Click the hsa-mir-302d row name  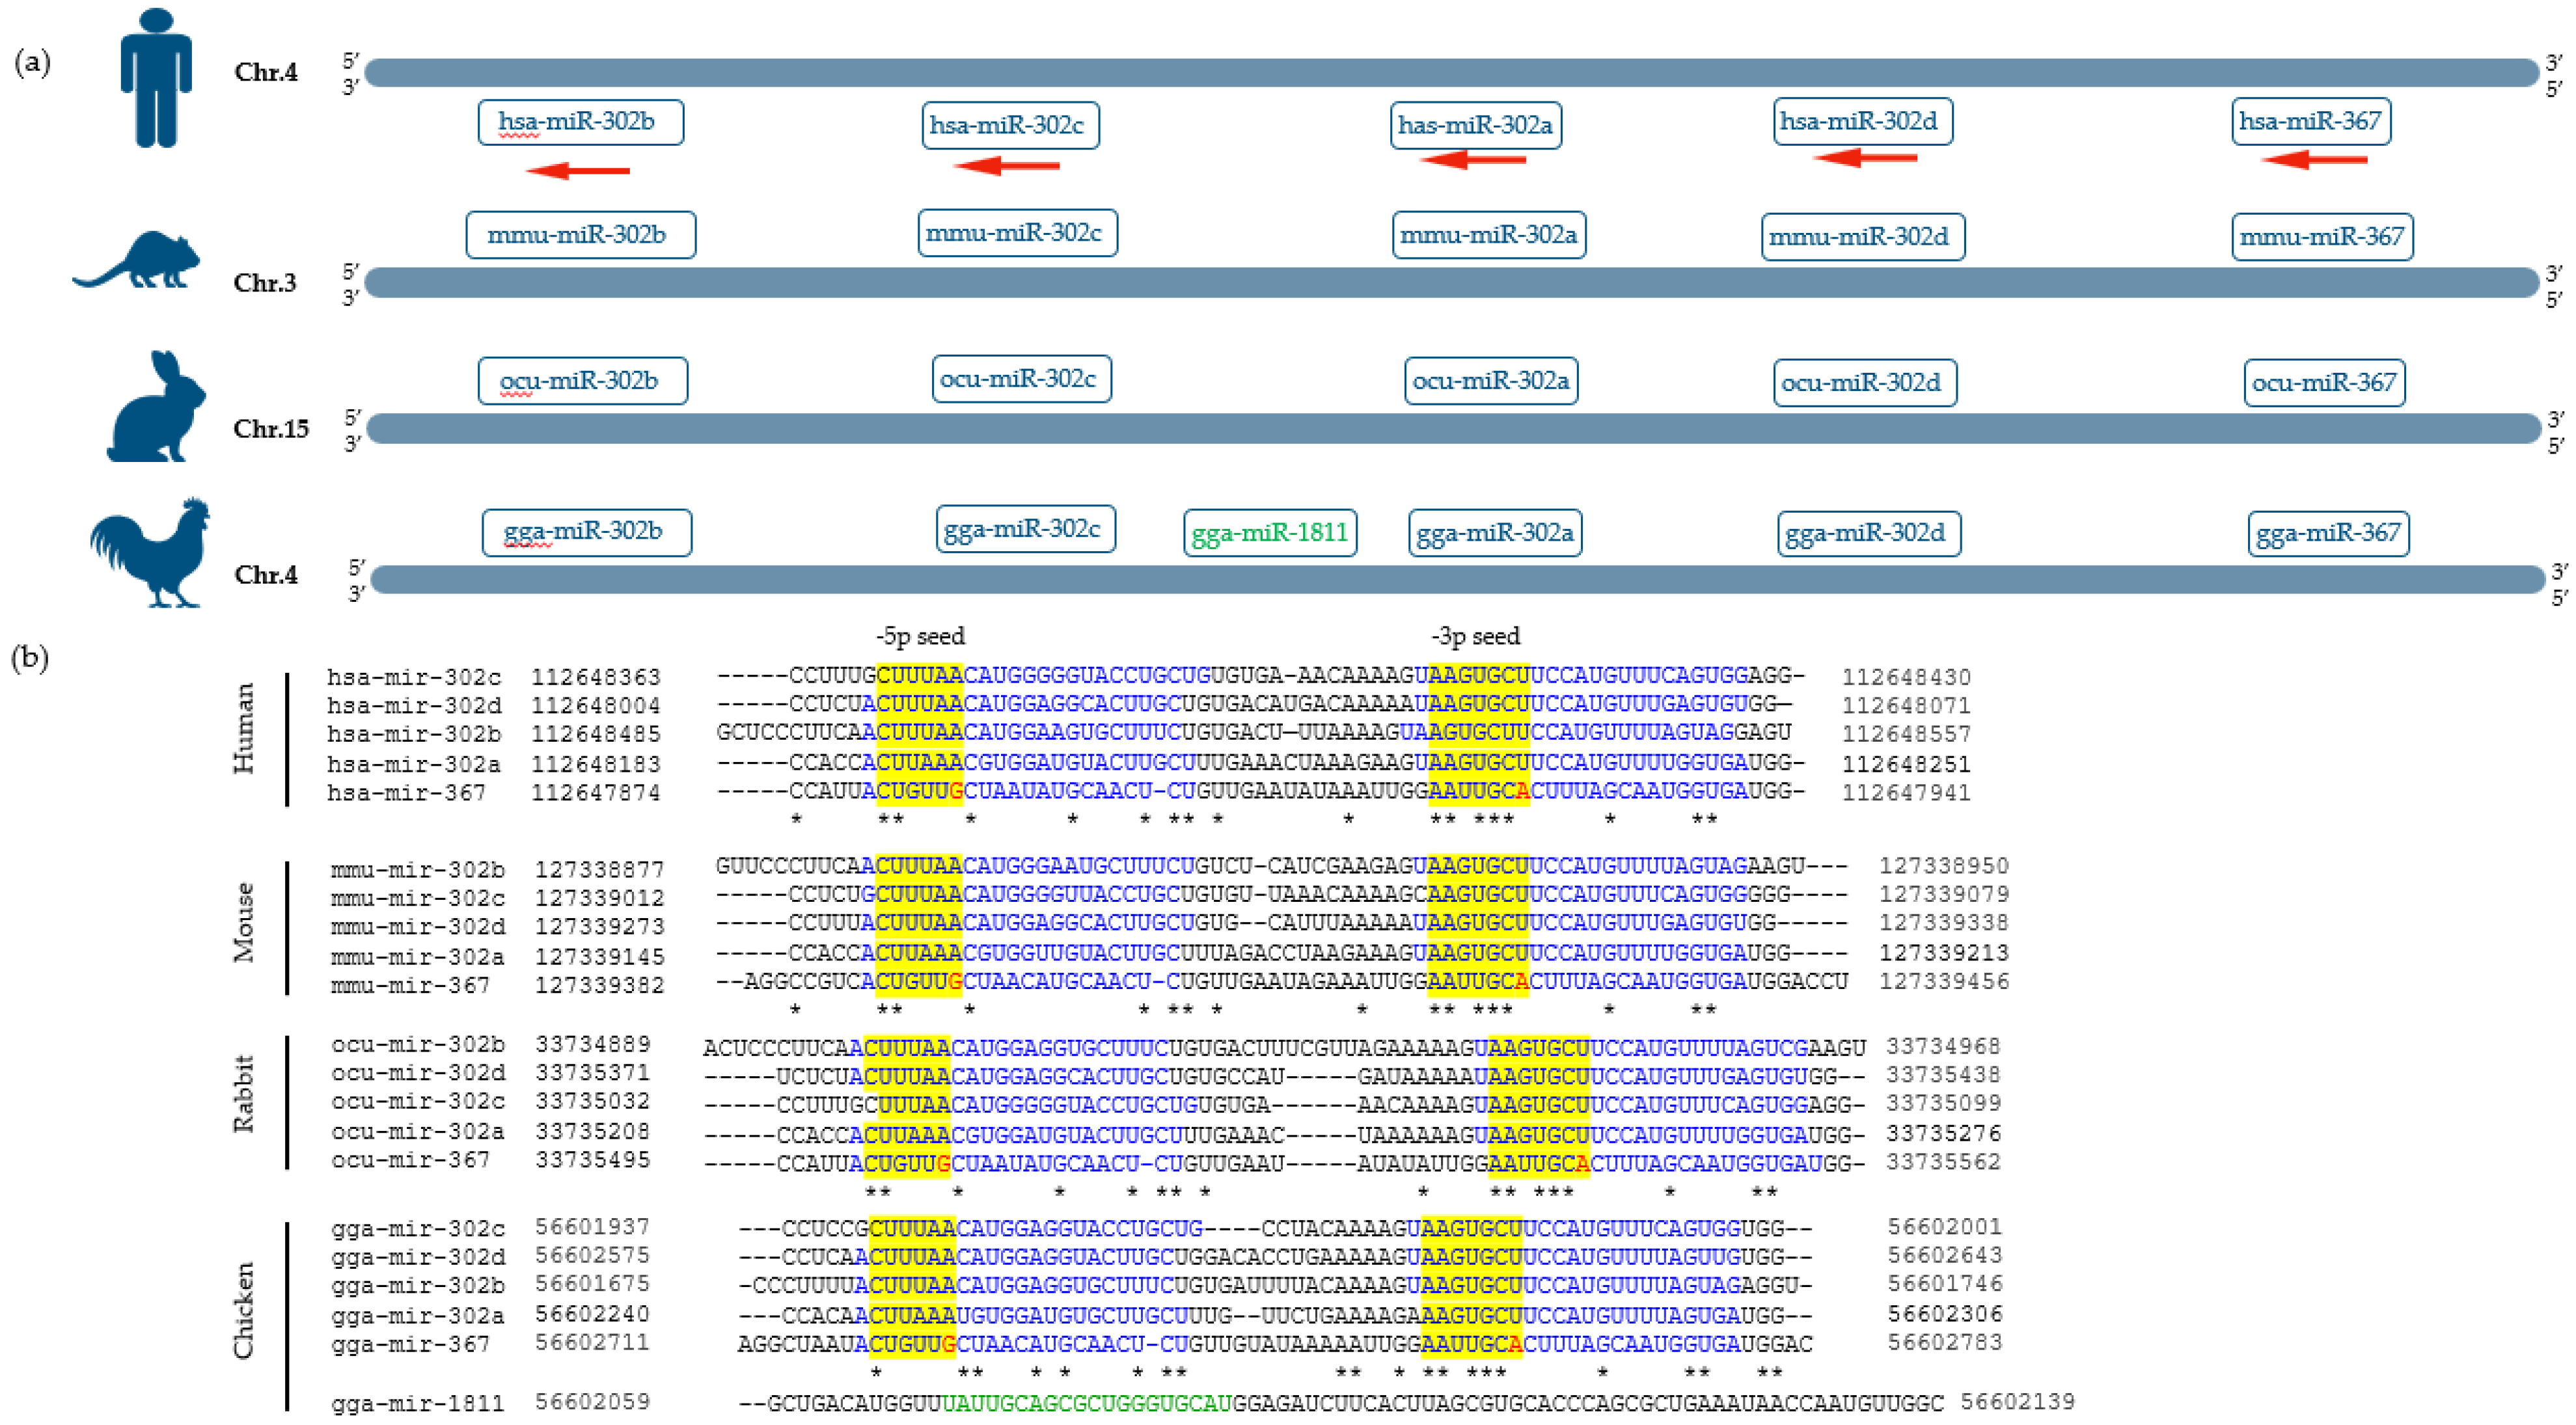coord(414,706)
